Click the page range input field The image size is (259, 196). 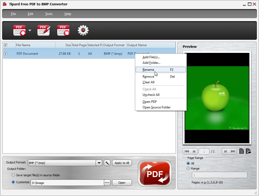click(219, 175)
